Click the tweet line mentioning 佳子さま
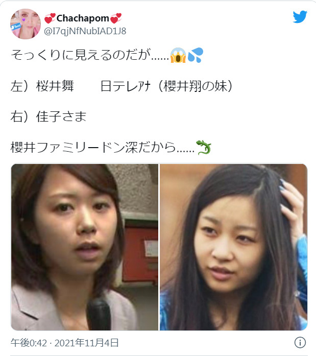 (x=48, y=116)
